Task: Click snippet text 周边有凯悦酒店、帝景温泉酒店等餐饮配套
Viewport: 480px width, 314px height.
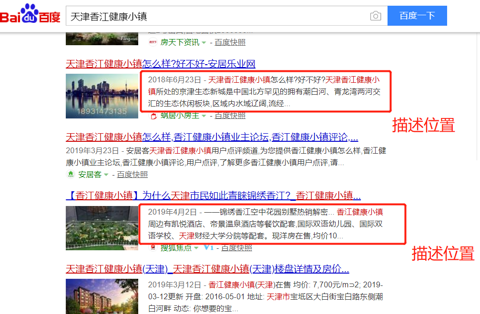Action: (x=222, y=224)
